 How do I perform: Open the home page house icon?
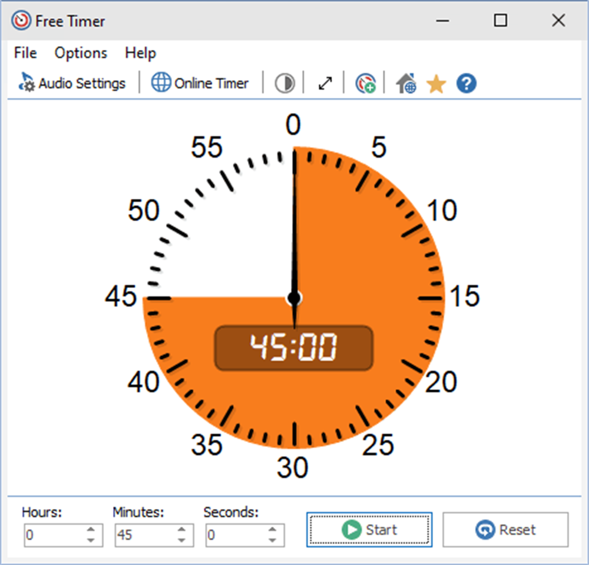tap(406, 83)
